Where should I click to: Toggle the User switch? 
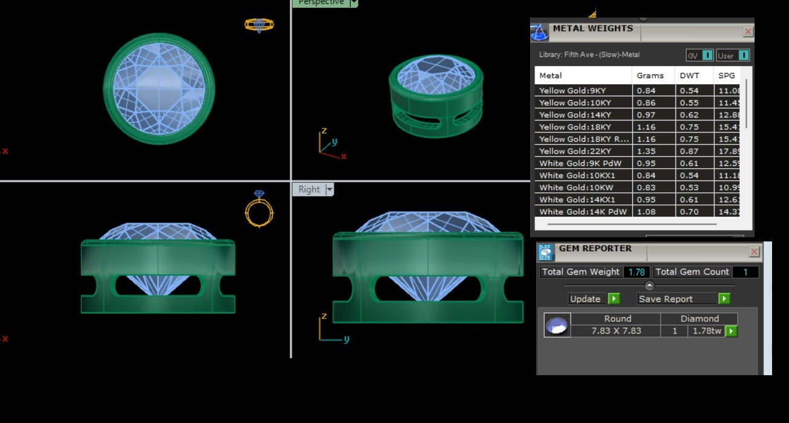click(x=743, y=56)
